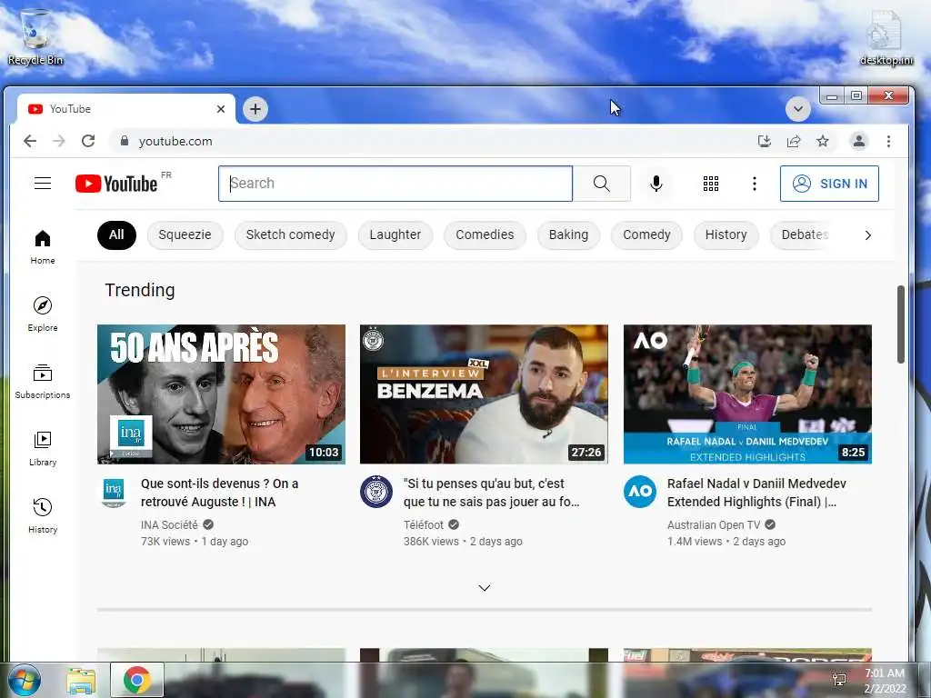Select the Comedies filter chip
The width and height of the screenshot is (931, 698).
click(x=485, y=235)
